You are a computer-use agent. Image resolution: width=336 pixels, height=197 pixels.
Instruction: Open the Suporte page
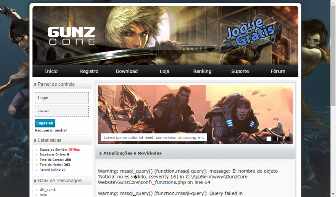point(240,71)
